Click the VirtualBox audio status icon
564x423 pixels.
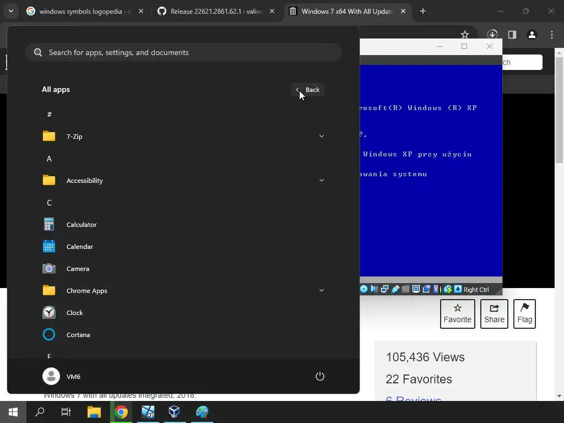point(374,289)
